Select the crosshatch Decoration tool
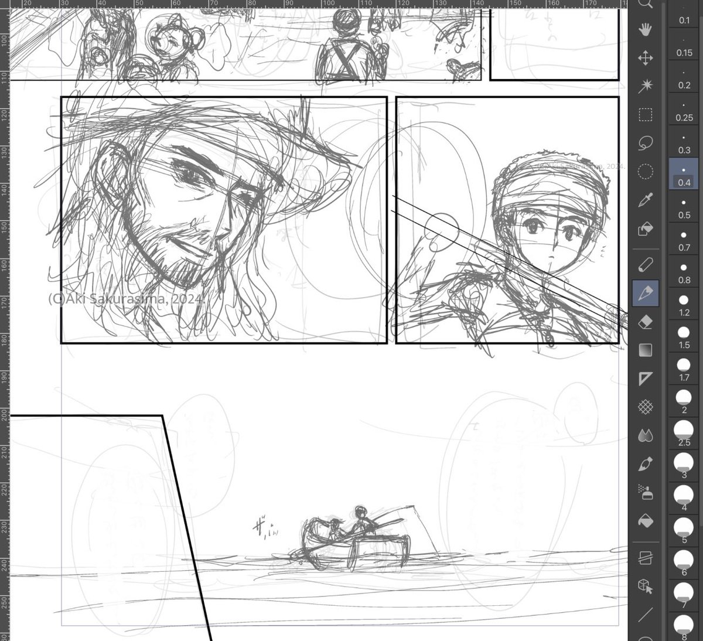The image size is (703, 641). [x=645, y=407]
